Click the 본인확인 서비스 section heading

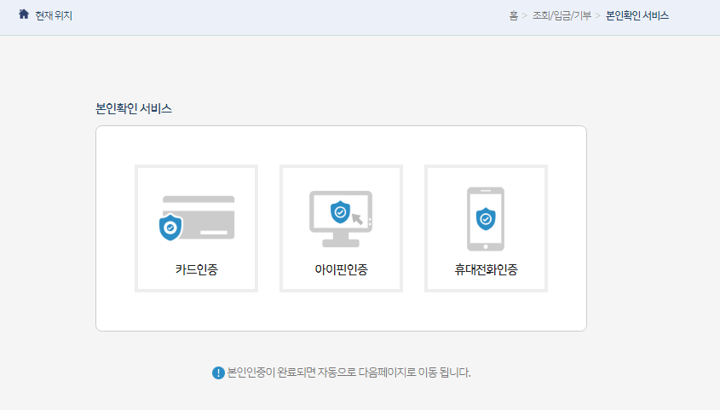click(x=134, y=109)
